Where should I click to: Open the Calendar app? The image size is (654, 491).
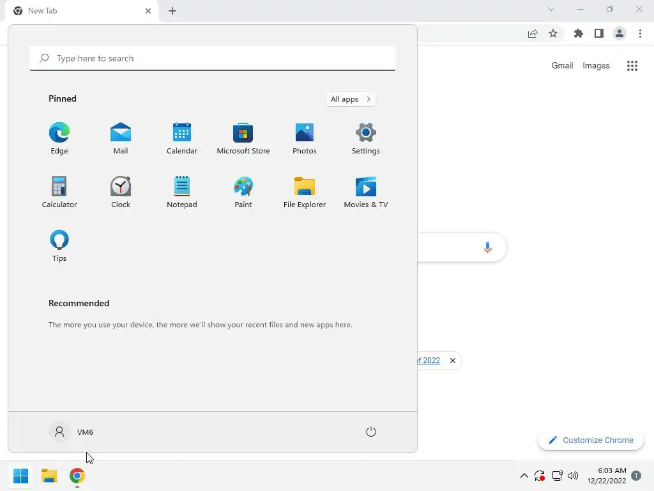coord(182,138)
